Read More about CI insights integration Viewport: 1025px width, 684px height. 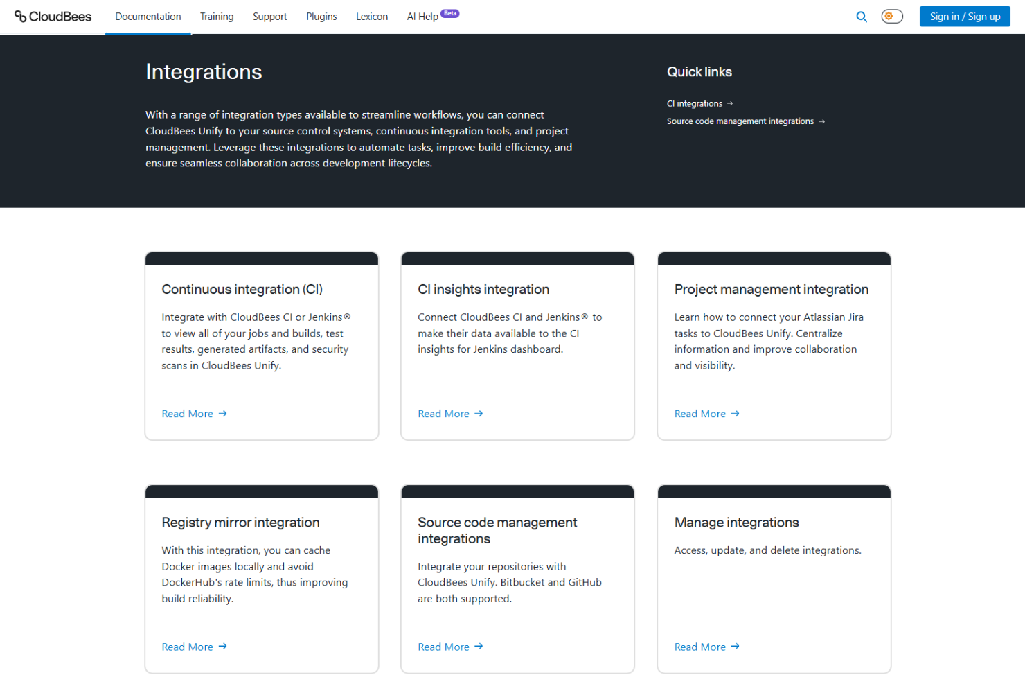(443, 413)
